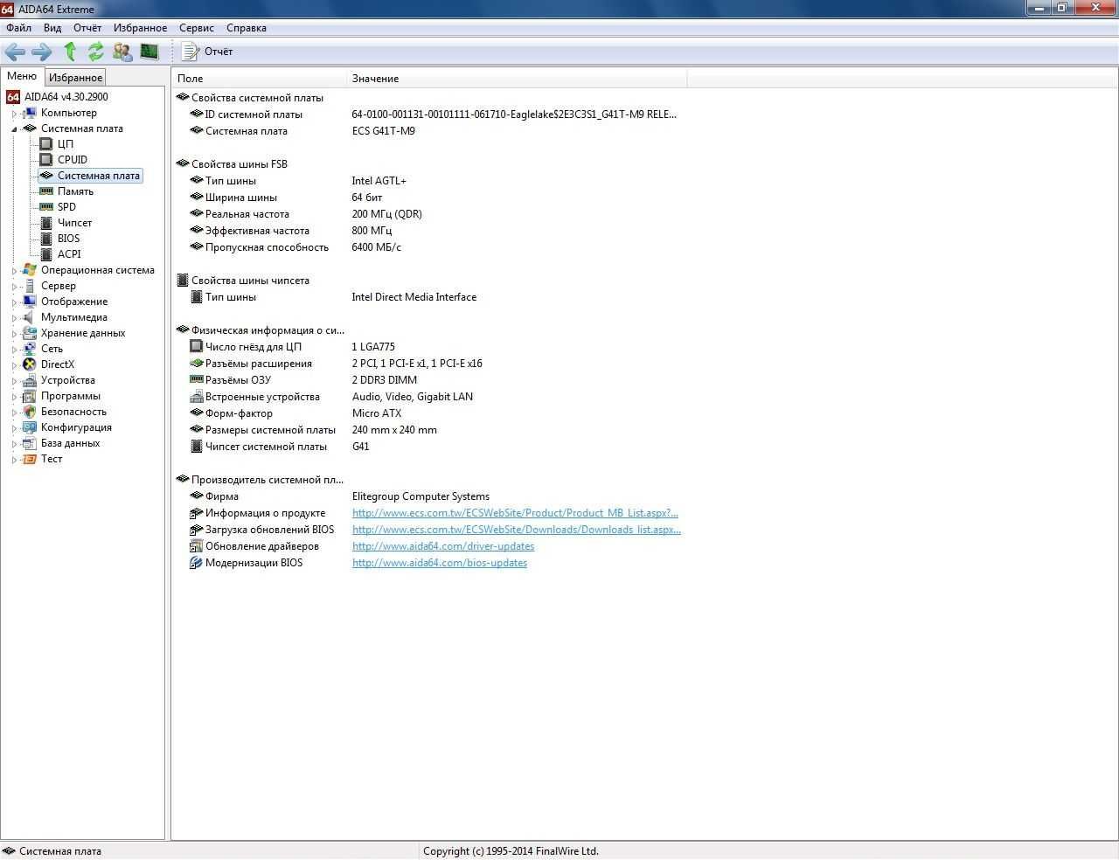Click the Значение column header
The width and height of the screenshot is (1119, 860).
click(518, 79)
